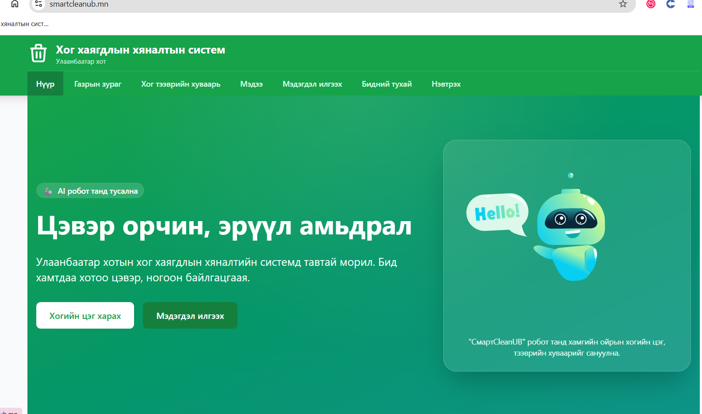This screenshot has height=414, width=702.
Task: Bookmark this page with the star icon
Action: click(x=623, y=4)
